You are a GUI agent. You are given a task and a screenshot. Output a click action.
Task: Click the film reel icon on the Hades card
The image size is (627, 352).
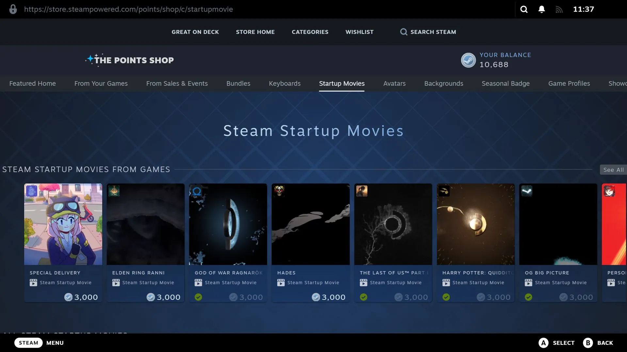coord(281,283)
